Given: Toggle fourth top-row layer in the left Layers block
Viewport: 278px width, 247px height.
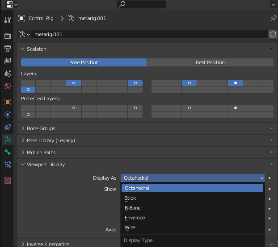Looking at the screenshot, I should [74, 83].
